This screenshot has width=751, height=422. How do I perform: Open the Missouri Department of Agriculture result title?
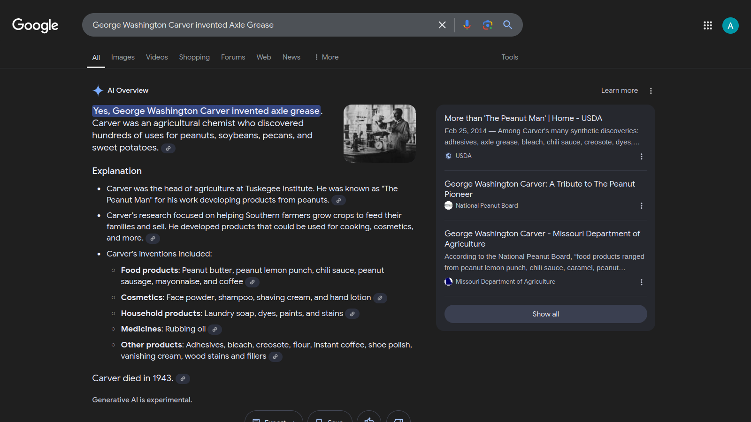542,239
